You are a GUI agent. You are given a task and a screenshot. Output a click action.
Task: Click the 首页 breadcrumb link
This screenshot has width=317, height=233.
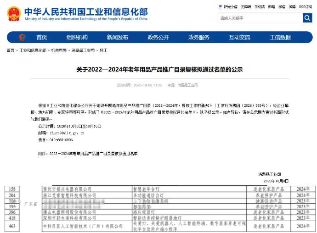tap(11, 50)
